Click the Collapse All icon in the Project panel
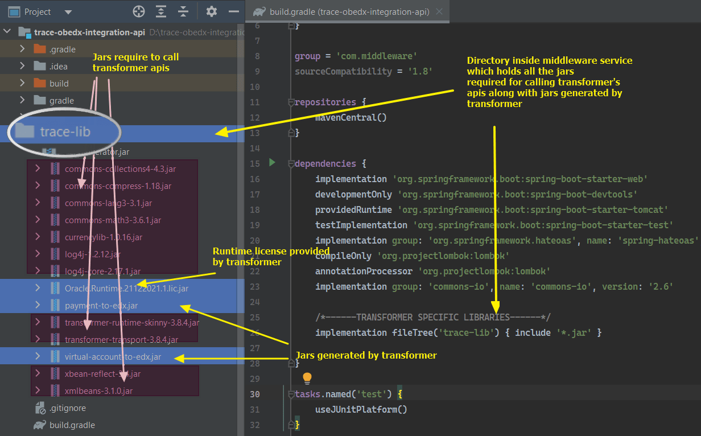The height and width of the screenshot is (436, 701). click(x=183, y=11)
